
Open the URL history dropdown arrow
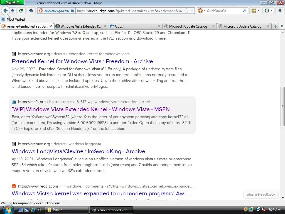[192, 11]
